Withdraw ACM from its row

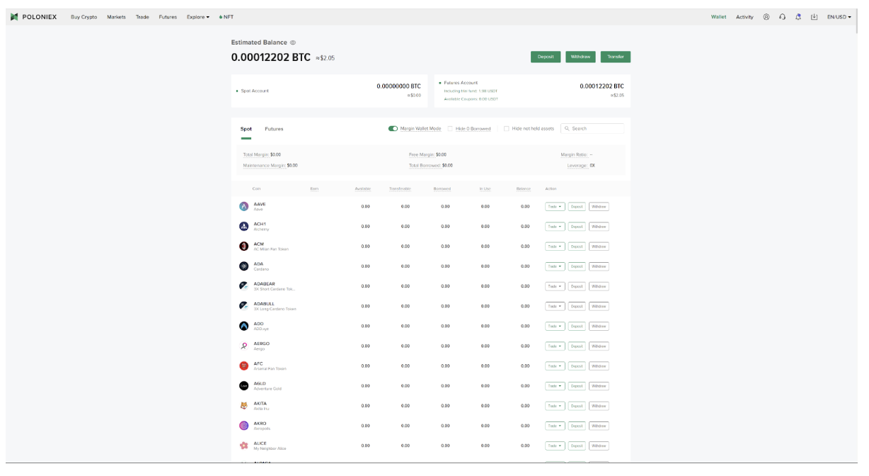coord(599,246)
